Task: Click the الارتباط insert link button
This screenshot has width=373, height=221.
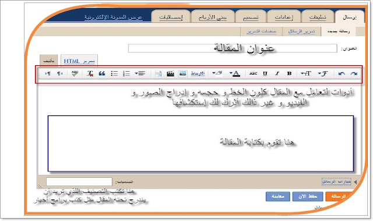Action: pos(198,73)
